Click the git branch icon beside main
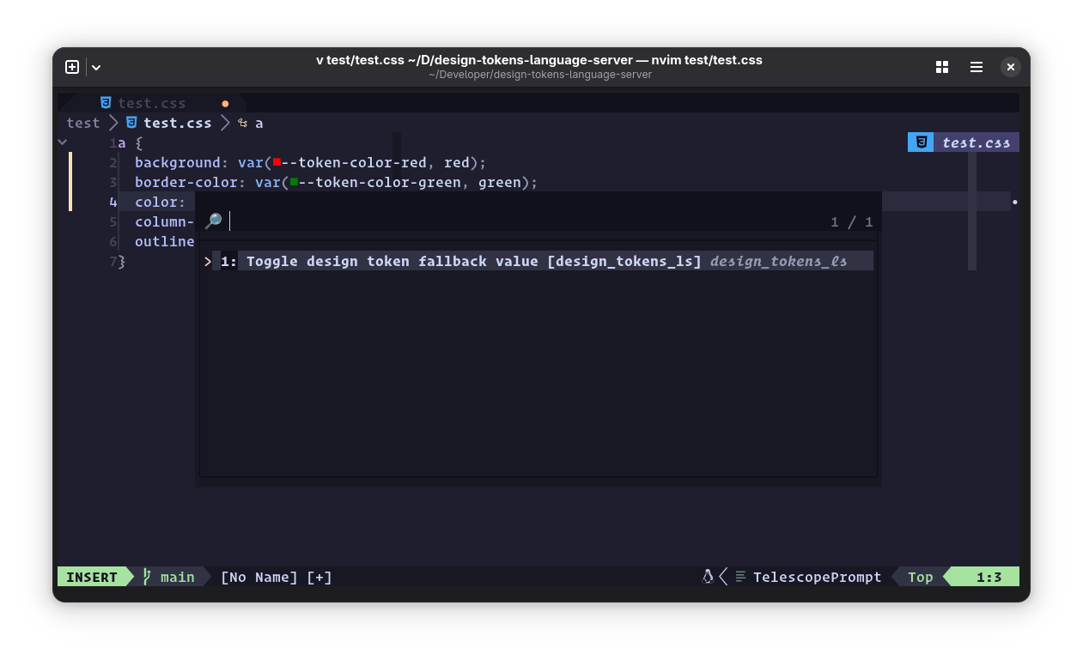The width and height of the screenshot is (1083, 660). point(146,576)
